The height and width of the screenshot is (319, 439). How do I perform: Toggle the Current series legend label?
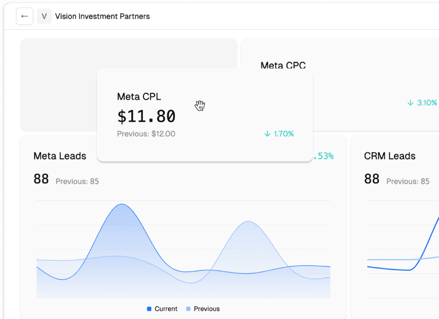[x=166, y=309]
